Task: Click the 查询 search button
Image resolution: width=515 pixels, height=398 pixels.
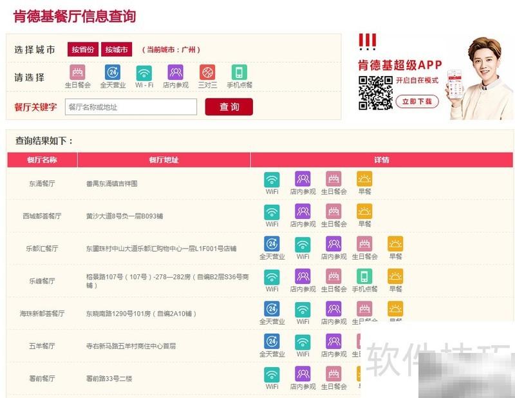Action: [229, 107]
